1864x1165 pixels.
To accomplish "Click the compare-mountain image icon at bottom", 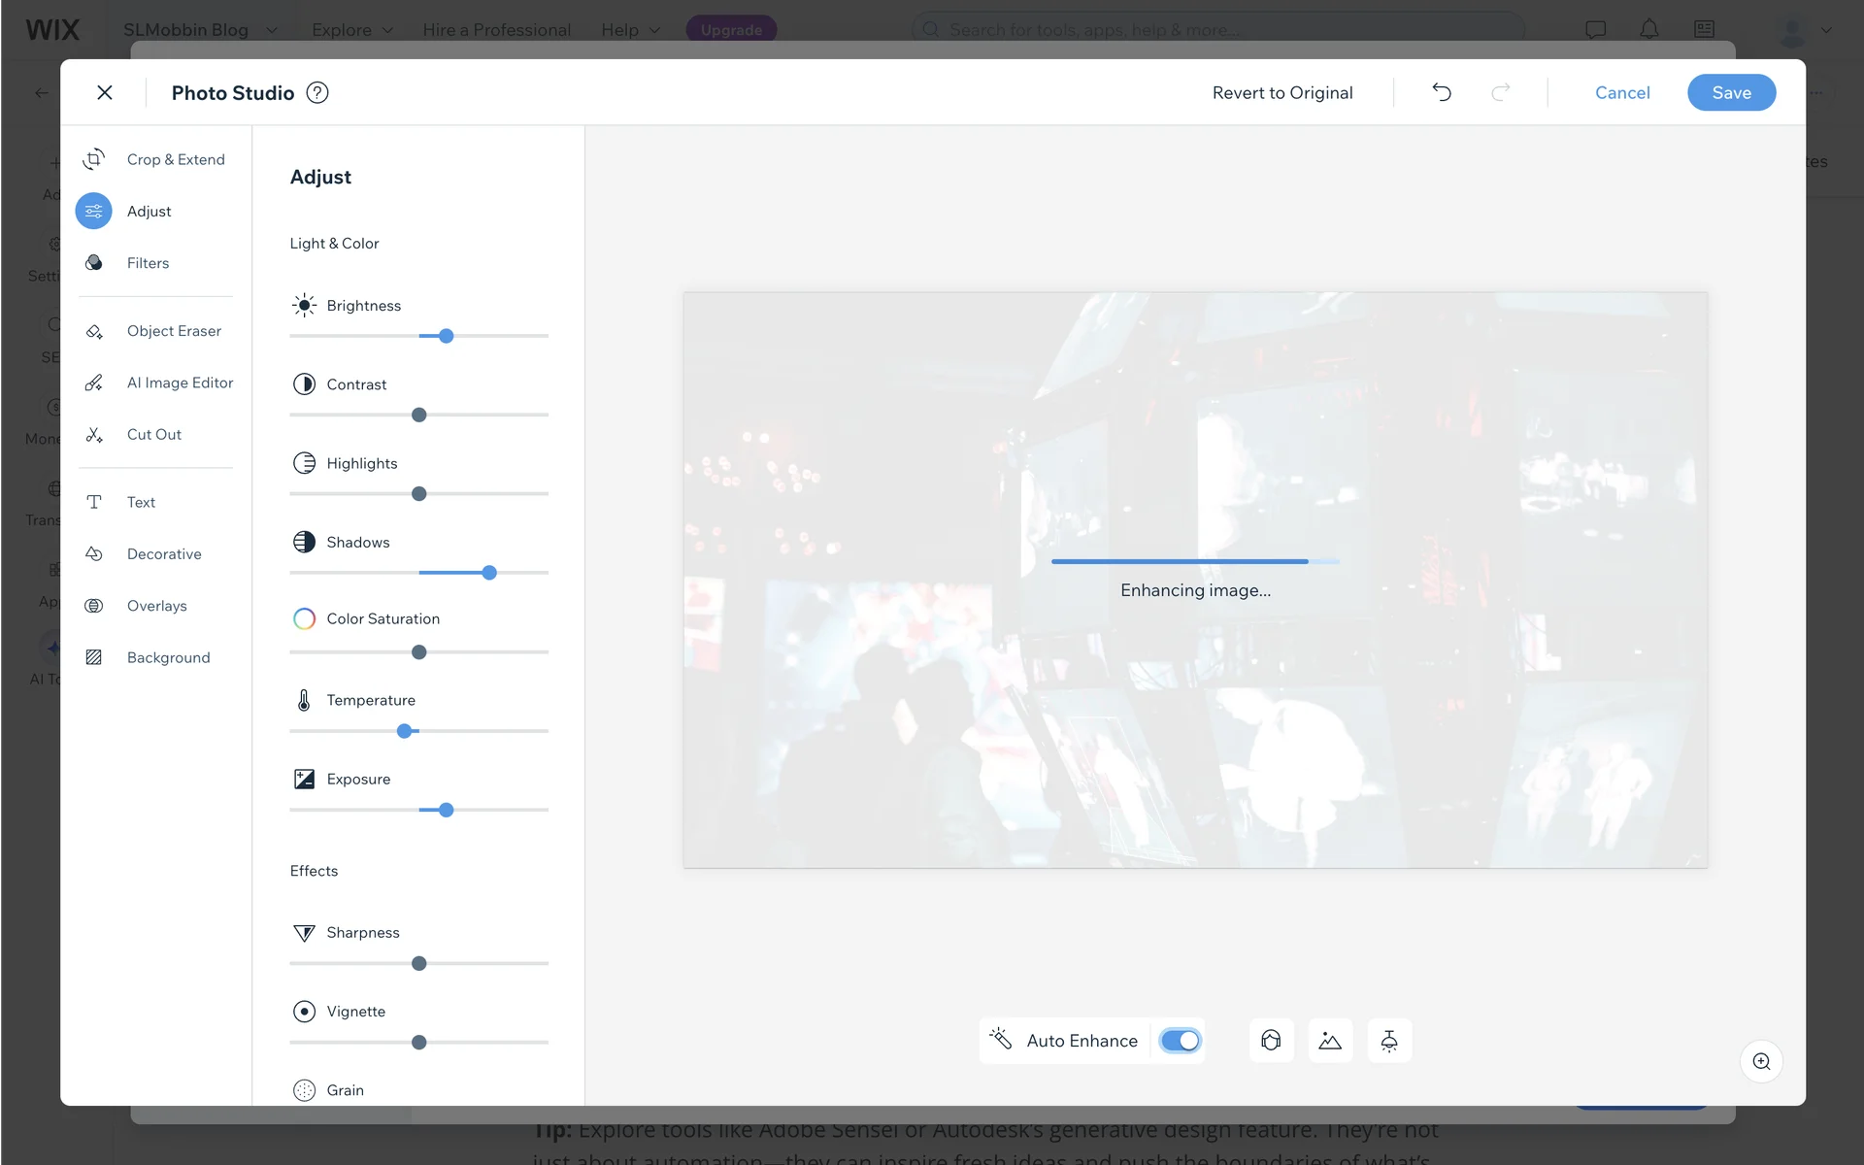I will point(1330,1041).
